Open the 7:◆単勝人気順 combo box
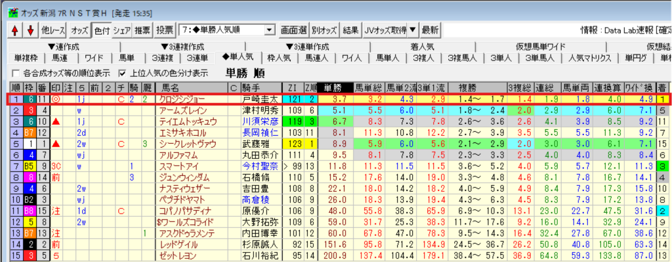Screen dimensions: 672x262 coord(226,30)
